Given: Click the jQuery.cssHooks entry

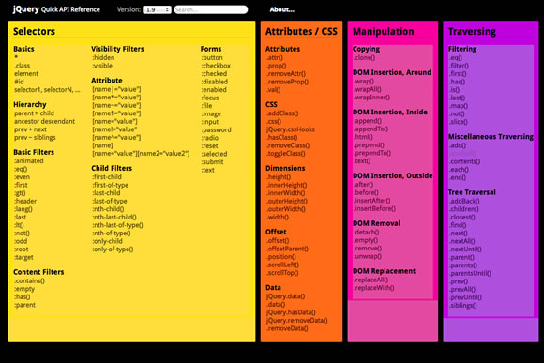Looking at the screenshot, I should click(x=291, y=129).
